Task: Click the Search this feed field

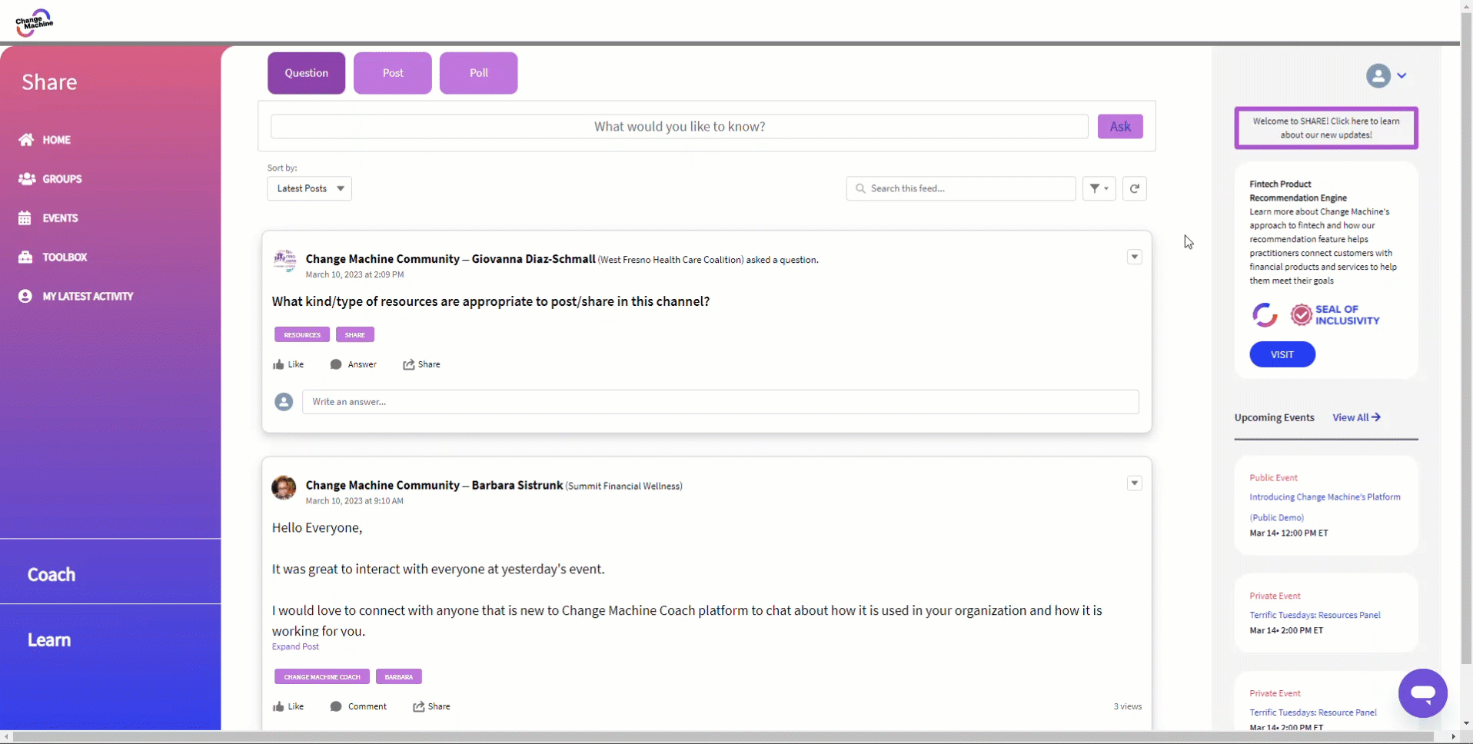Action: [x=960, y=188]
